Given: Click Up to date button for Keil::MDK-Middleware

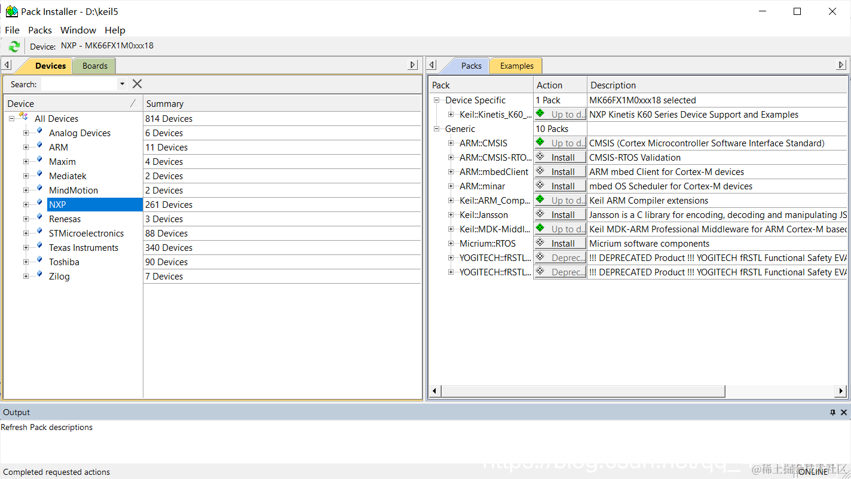Looking at the screenshot, I should [560, 229].
